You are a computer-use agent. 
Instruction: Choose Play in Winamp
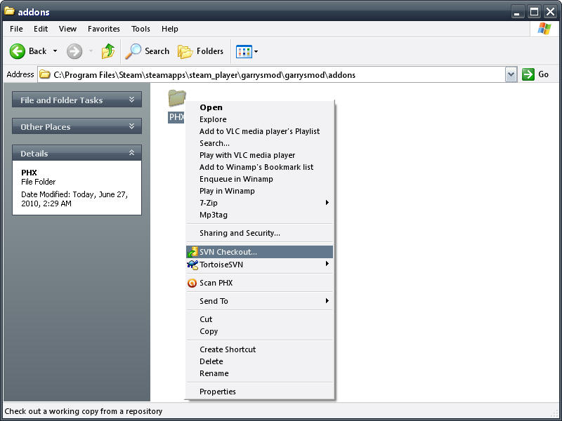pyautogui.click(x=259, y=191)
